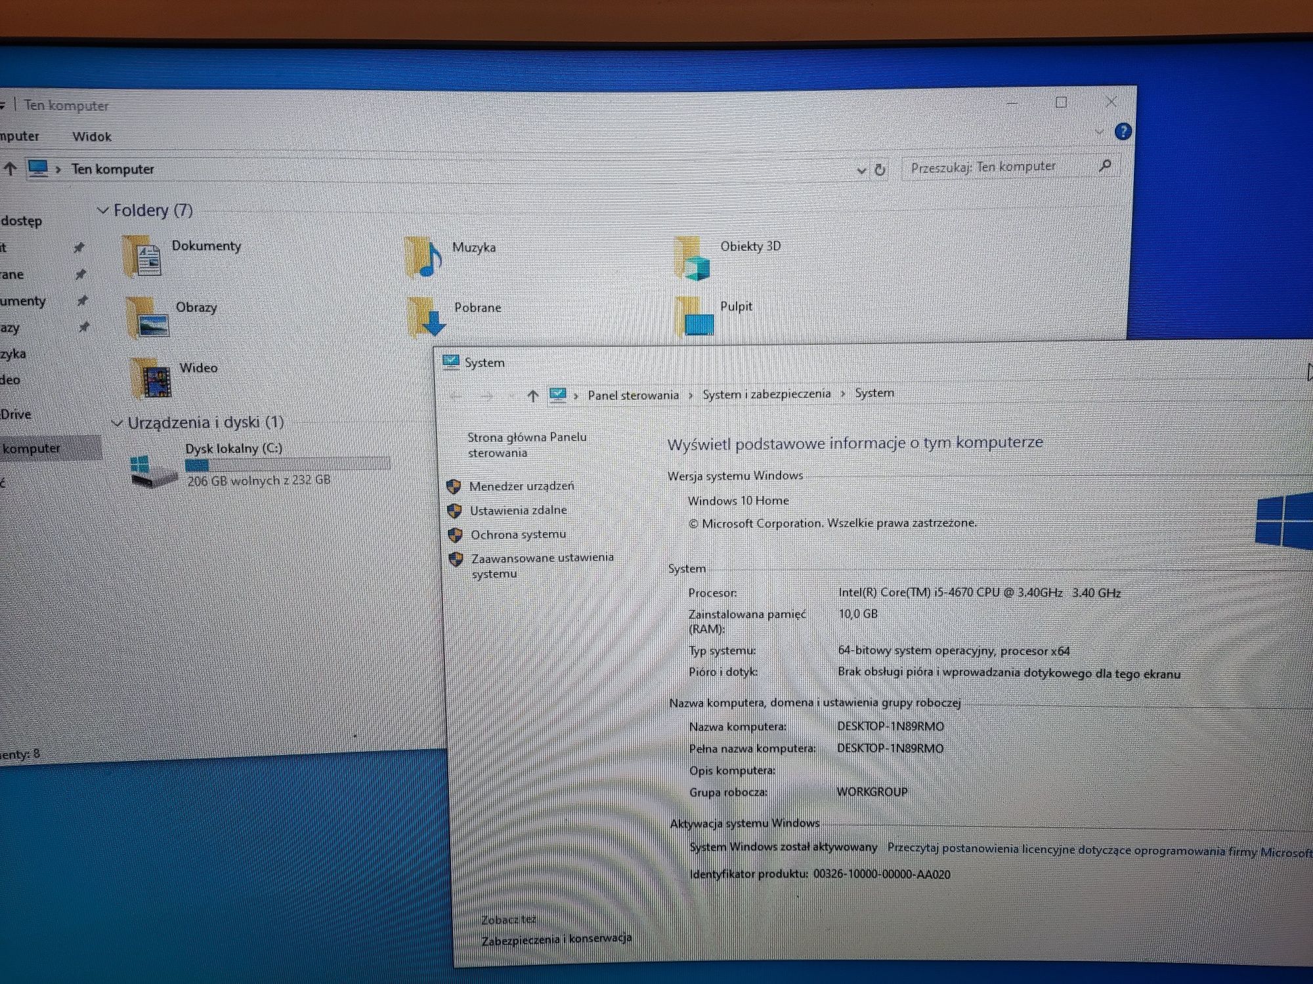Open the Explorer address bar history dropdown

coord(861,171)
